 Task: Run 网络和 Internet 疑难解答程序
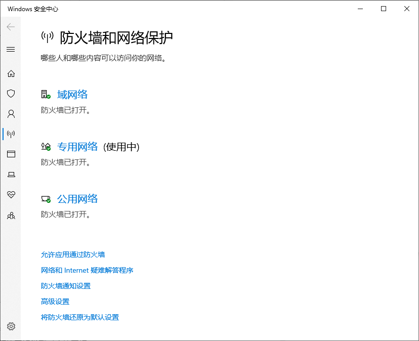[87, 270]
